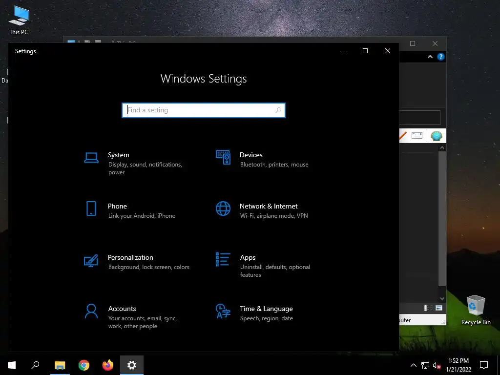The image size is (500, 375).
Task: Maximize the File Explorer window behind Settings
Action: point(412,43)
